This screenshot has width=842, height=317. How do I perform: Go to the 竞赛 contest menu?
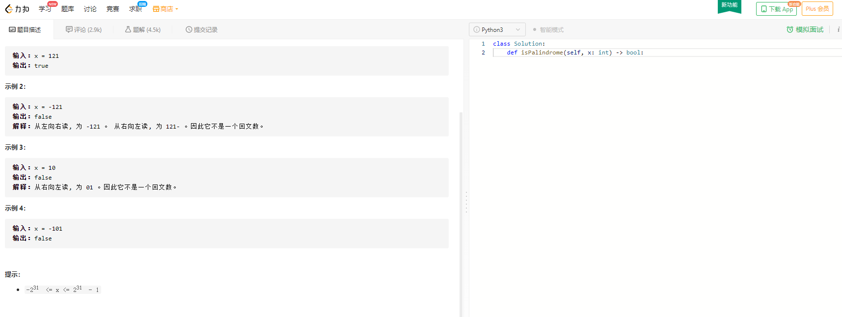click(113, 9)
